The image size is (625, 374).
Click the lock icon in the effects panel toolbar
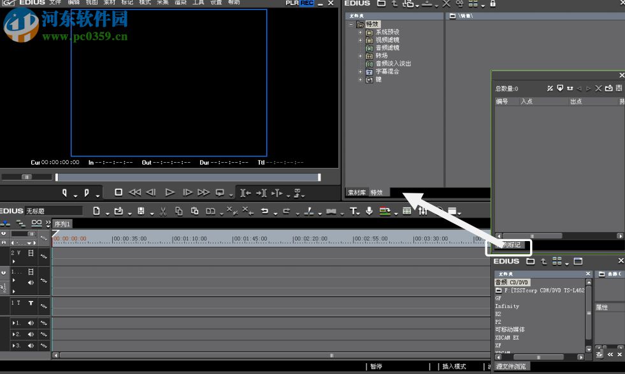493,4
